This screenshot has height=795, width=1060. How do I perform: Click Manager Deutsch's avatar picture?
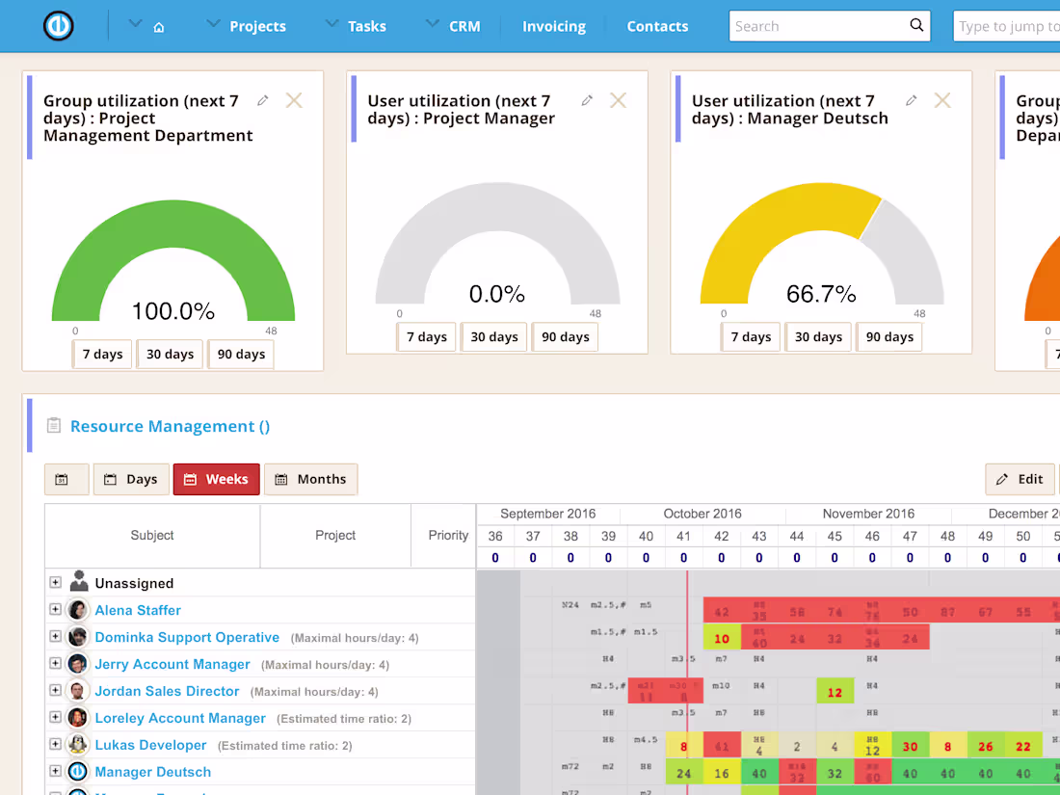pos(77,771)
